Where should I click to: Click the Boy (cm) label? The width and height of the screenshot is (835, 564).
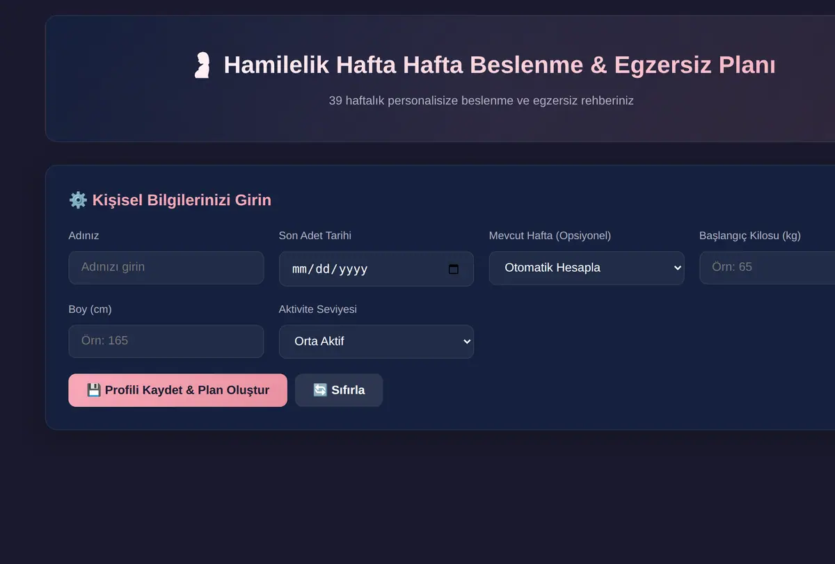[x=90, y=309]
